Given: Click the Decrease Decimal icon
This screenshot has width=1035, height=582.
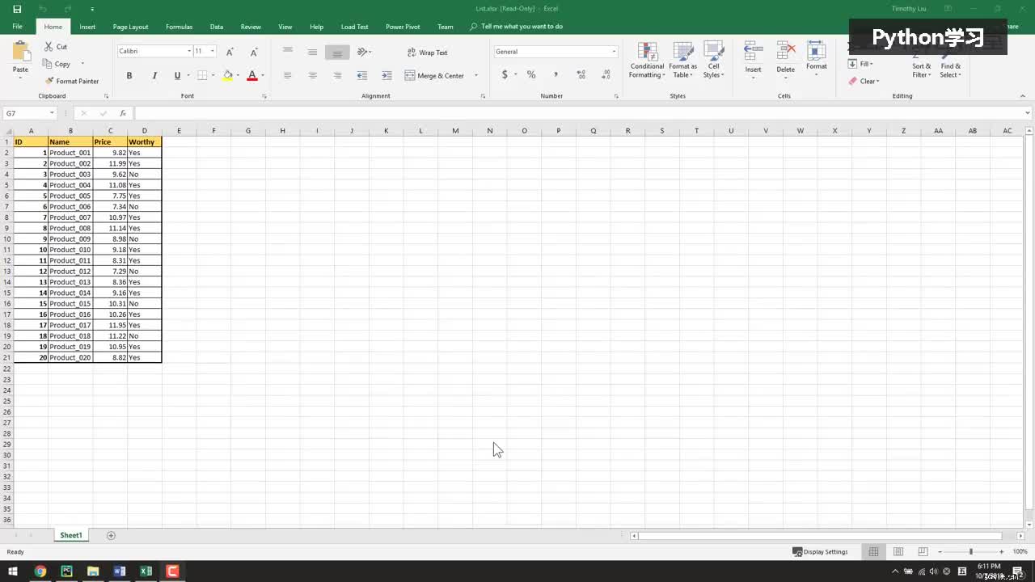Looking at the screenshot, I should pos(606,74).
